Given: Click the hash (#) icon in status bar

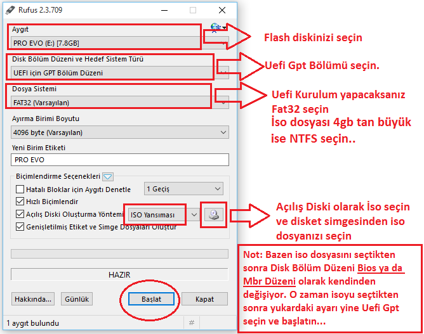Looking at the screenshot, I should click(192, 323).
